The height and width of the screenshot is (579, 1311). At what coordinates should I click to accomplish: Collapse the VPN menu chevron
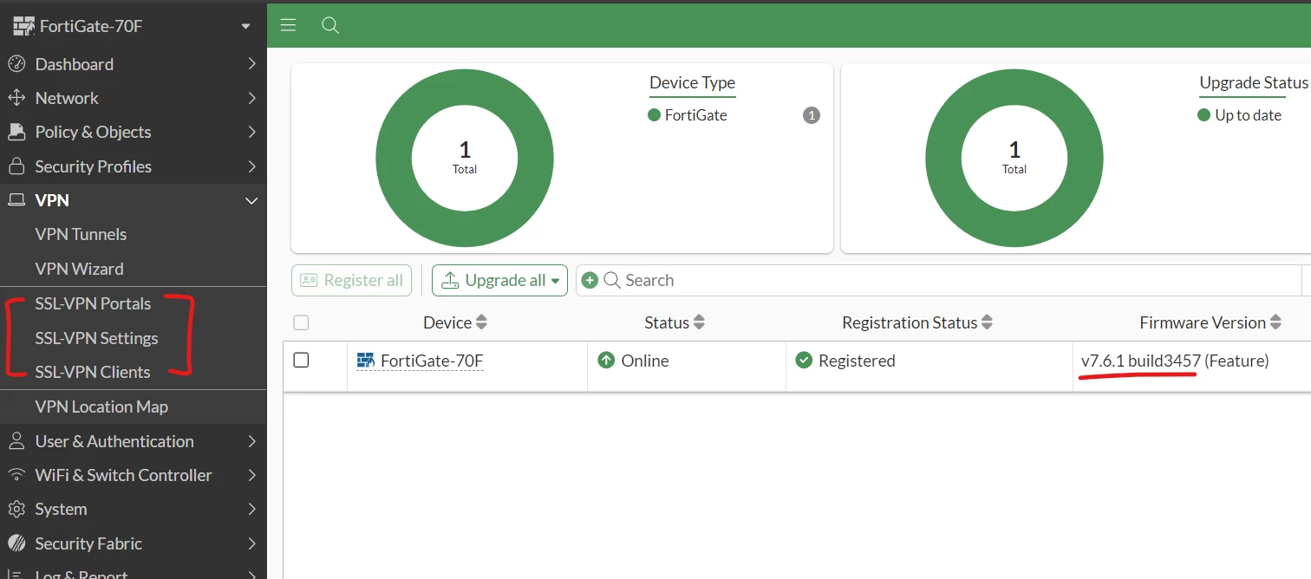click(x=251, y=201)
